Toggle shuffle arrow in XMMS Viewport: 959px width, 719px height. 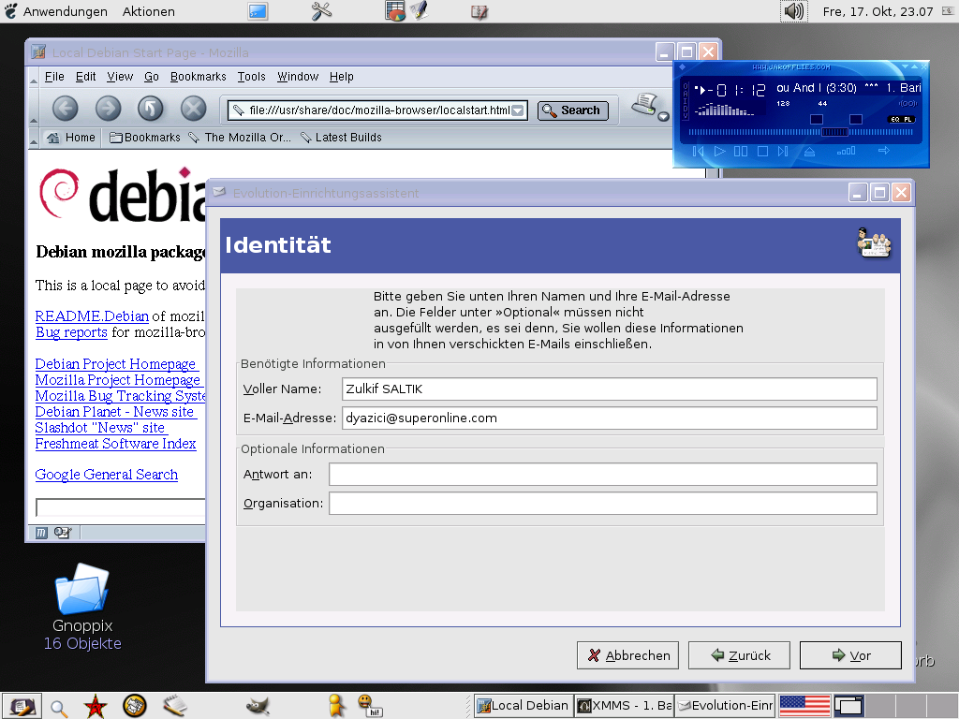tap(884, 151)
